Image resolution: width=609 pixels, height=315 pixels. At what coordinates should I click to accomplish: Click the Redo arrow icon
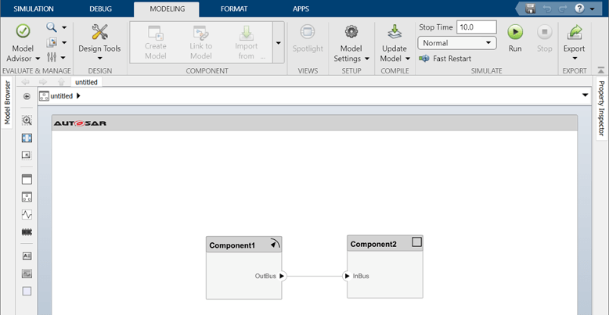pyautogui.click(x=563, y=9)
